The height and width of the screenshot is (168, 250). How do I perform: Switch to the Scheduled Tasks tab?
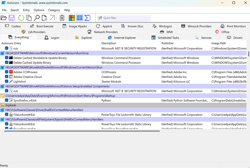point(165,38)
